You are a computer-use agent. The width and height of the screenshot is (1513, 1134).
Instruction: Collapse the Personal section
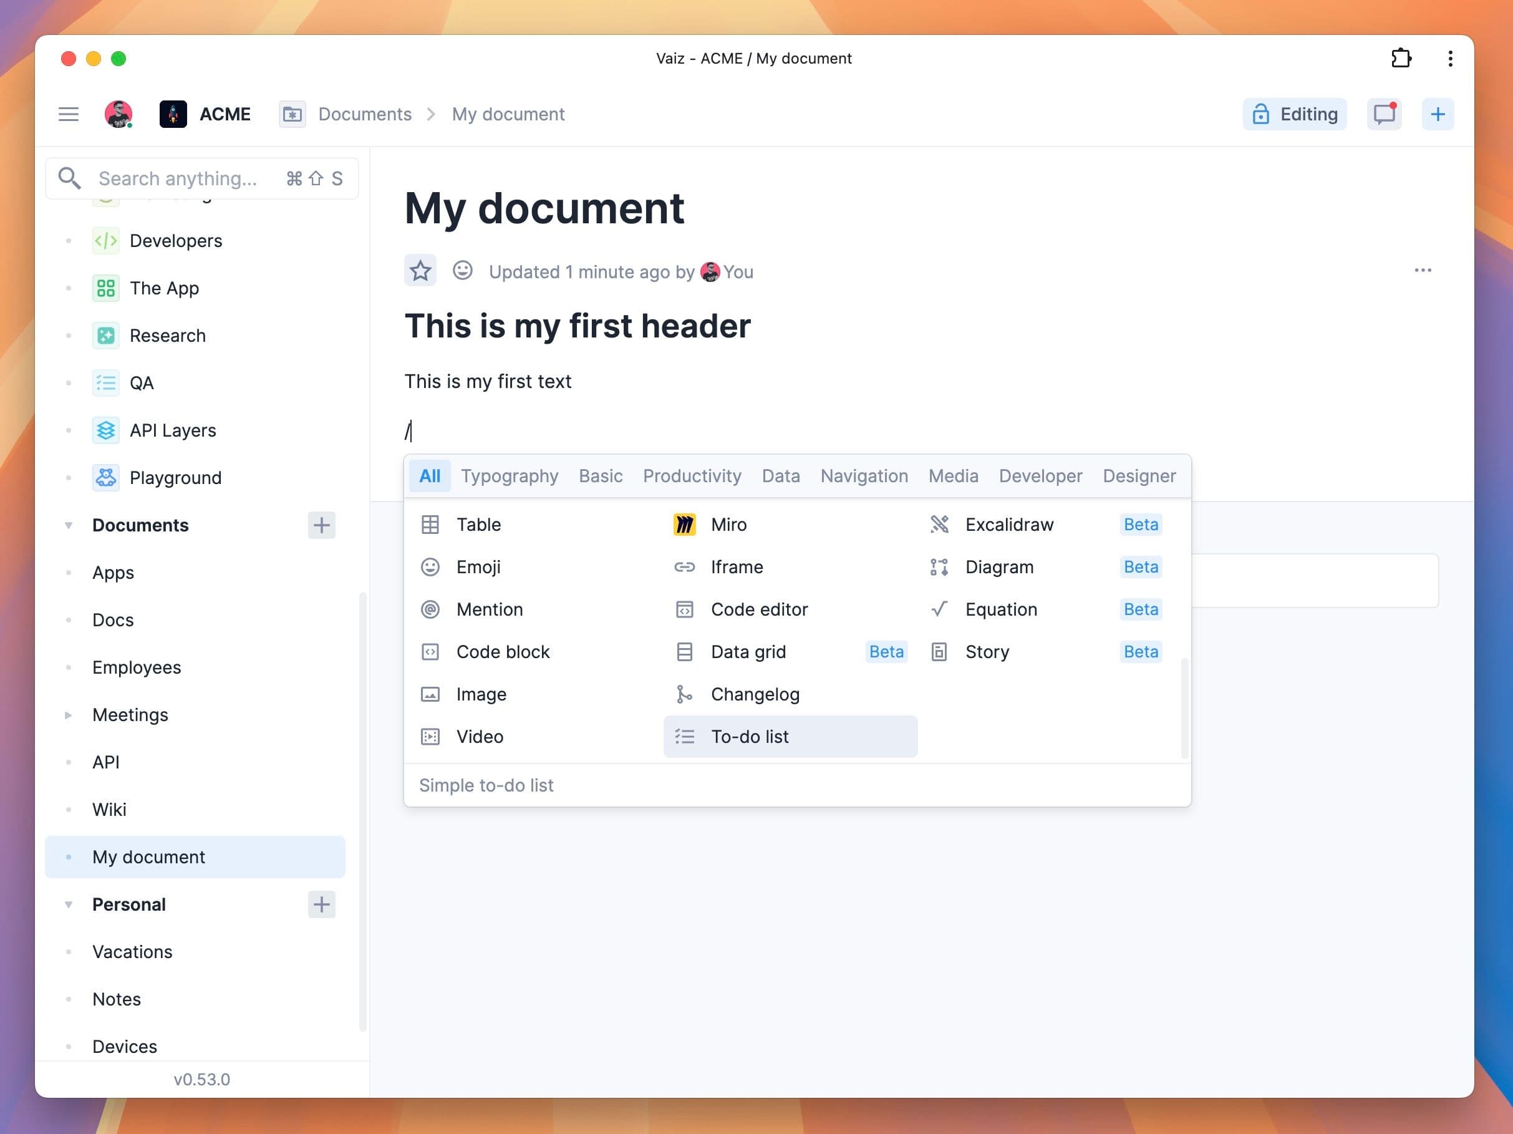coord(69,903)
